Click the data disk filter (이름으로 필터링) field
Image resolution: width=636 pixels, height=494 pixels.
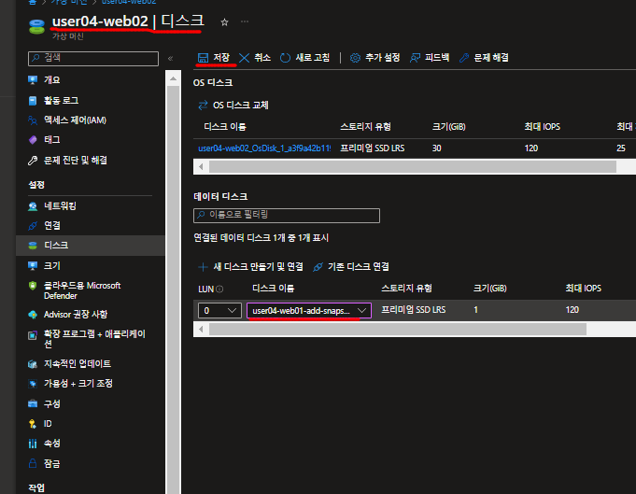coord(287,216)
